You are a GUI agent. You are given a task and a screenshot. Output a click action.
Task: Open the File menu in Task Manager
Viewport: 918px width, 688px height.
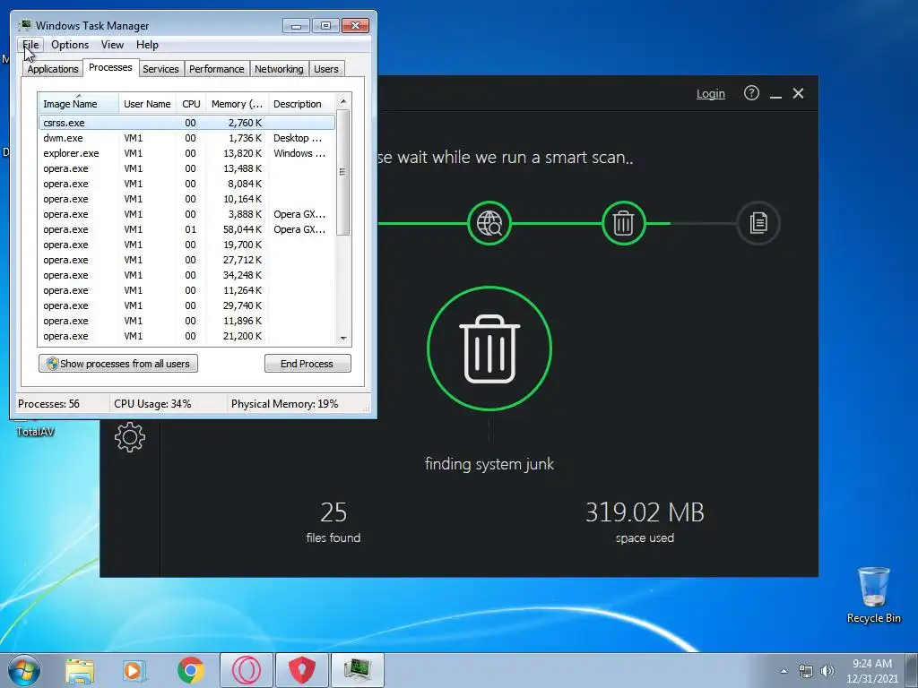(x=30, y=45)
